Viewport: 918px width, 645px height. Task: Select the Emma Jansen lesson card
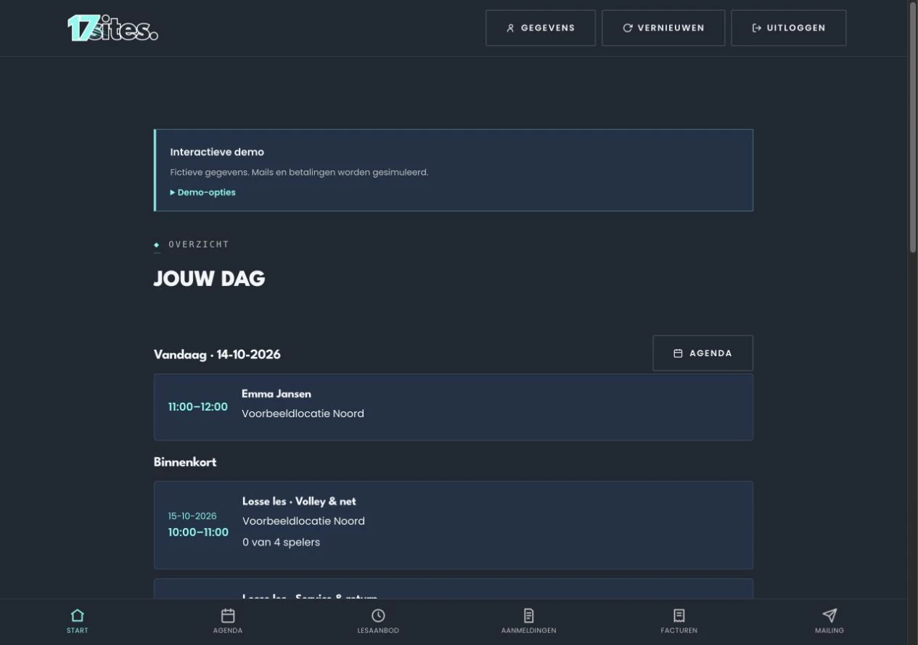click(x=454, y=407)
